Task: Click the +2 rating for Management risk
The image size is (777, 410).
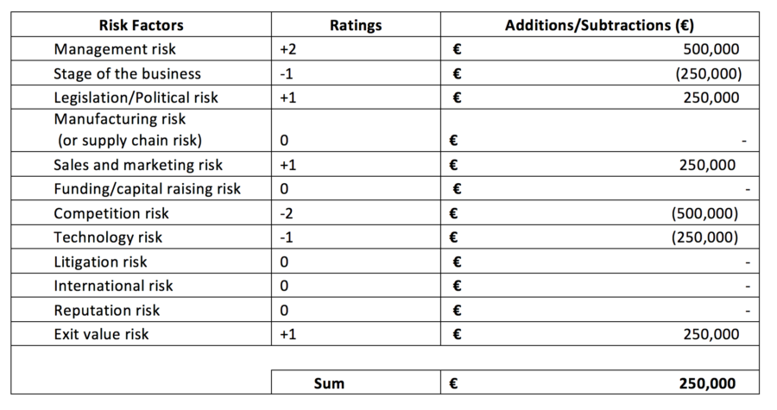Action: [x=288, y=49]
